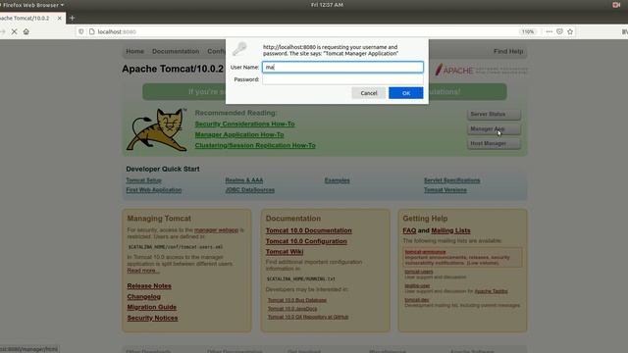628x353 pixels.
Task: Click the User Name input field
Action: click(342, 67)
